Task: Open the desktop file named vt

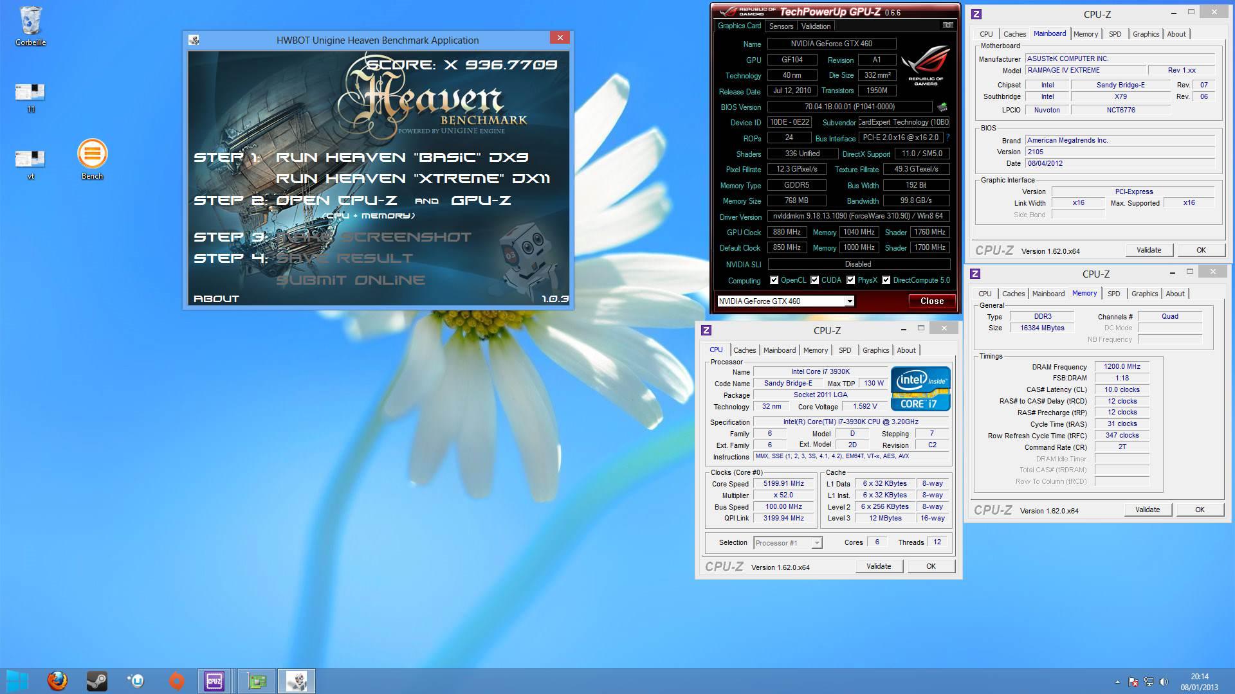Action: point(30,165)
